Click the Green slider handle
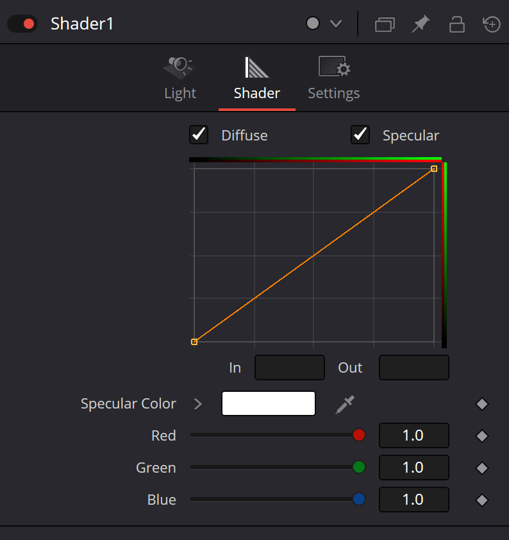This screenshot has height=540, width=509. coord(359,467)
